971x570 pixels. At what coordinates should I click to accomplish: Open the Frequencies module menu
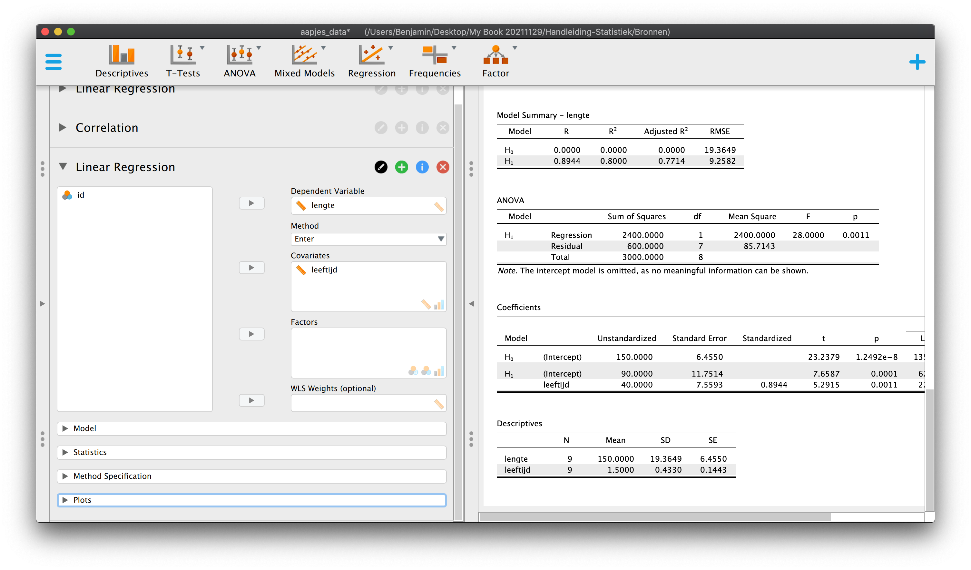pos(435,62)
